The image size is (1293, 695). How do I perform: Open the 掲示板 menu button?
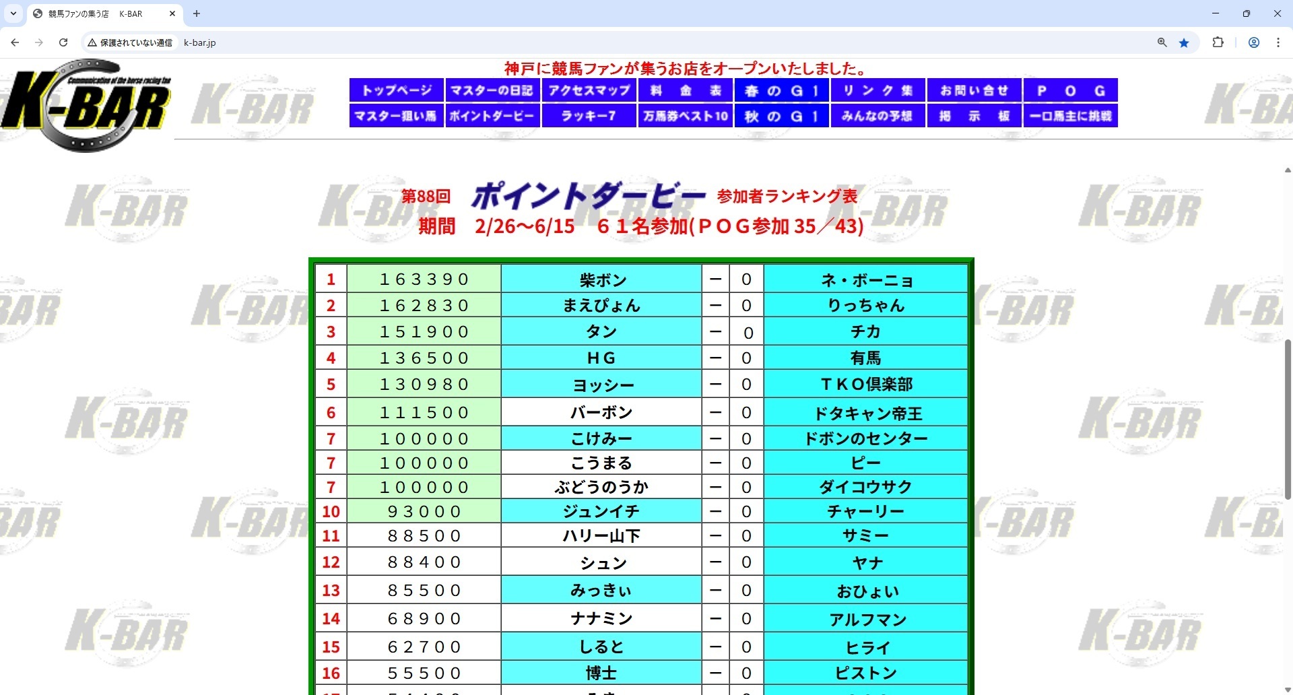tap(974, 116)
